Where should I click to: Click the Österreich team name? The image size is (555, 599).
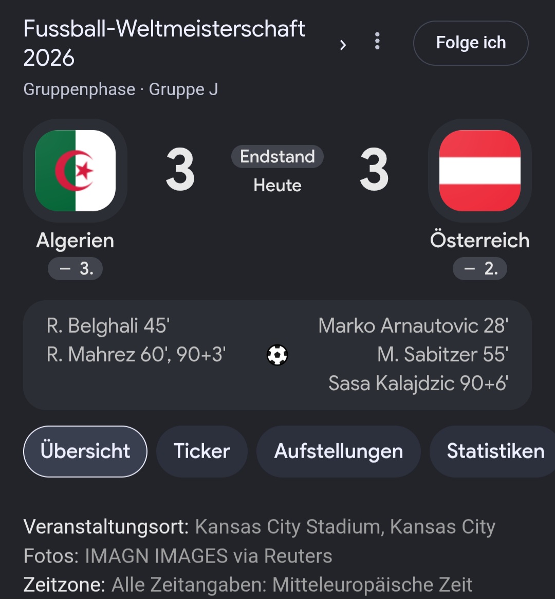pos(480,240)
